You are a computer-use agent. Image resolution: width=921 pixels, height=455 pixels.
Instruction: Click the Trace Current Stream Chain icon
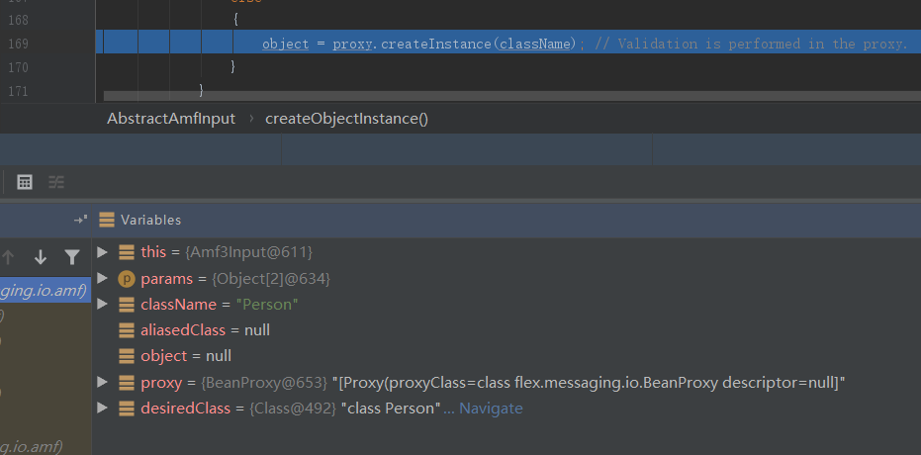tap(56, 182)
